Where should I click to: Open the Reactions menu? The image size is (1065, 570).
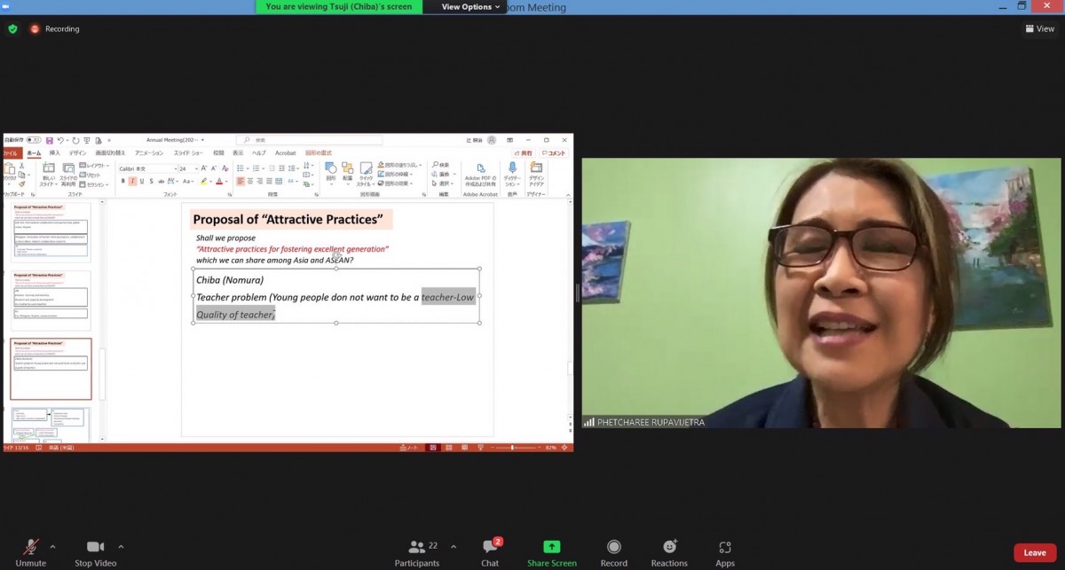669,547
